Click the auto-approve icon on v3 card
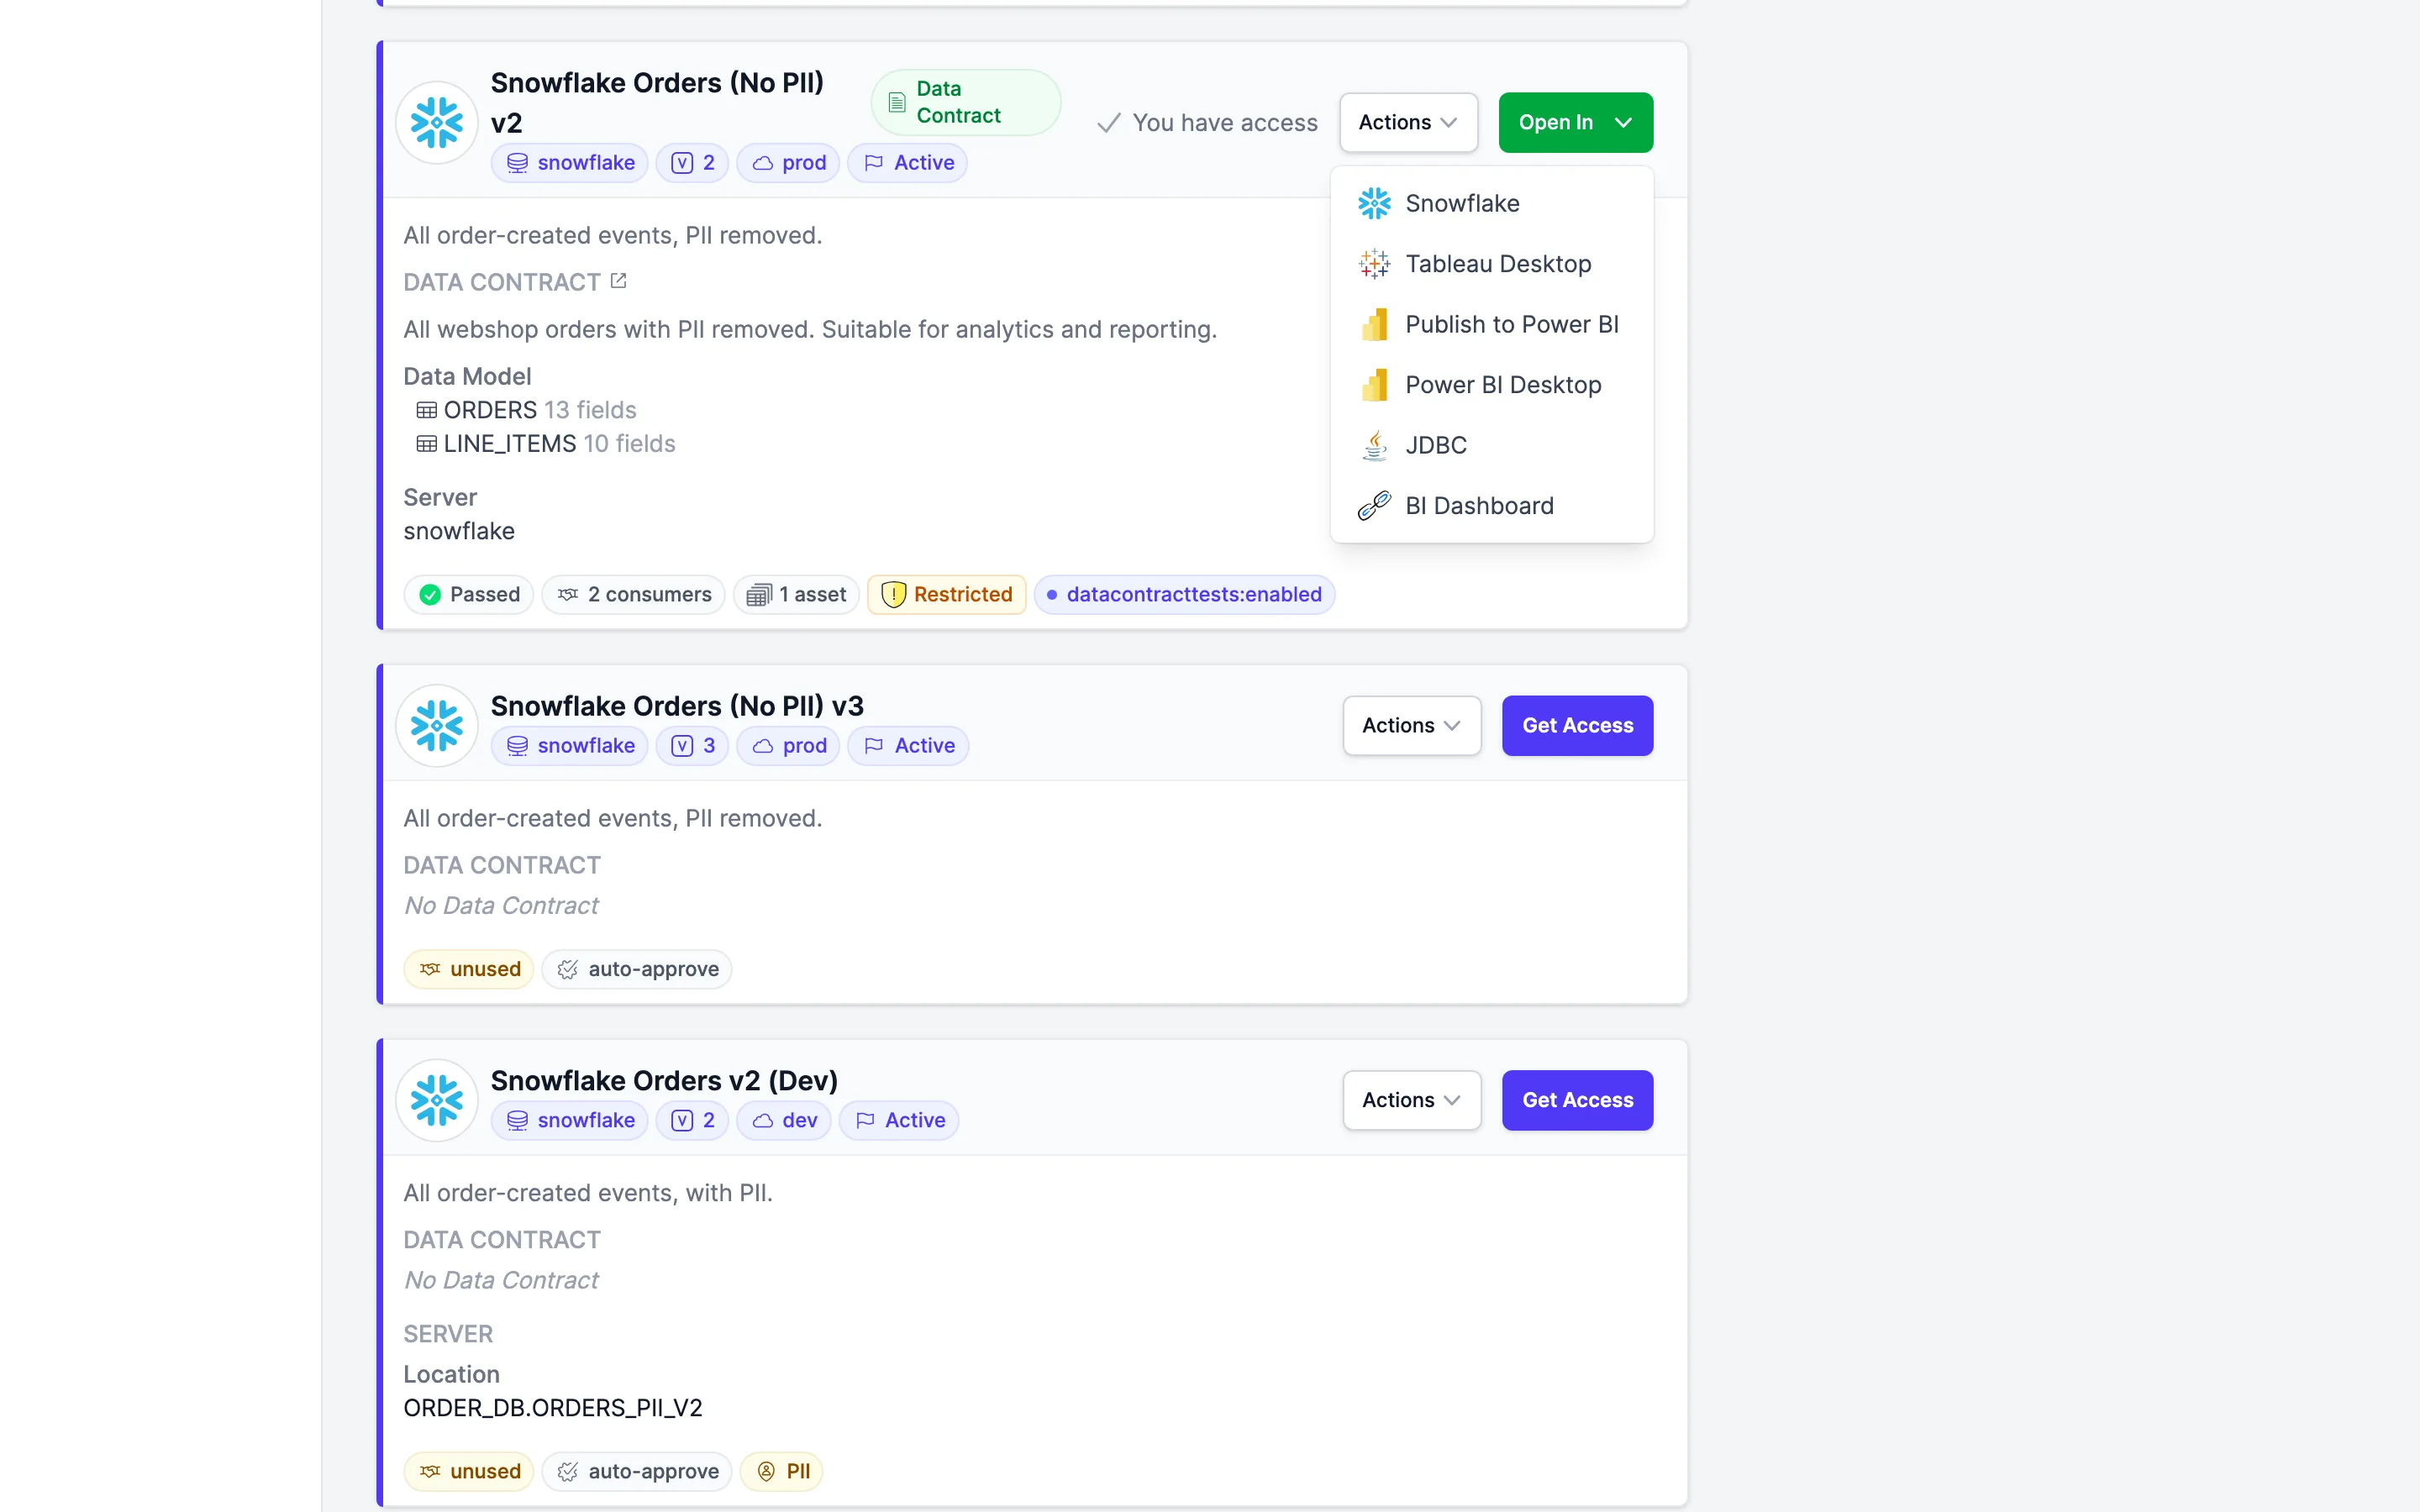Viewport: 2420px width, 1512px height. (568, 969)
